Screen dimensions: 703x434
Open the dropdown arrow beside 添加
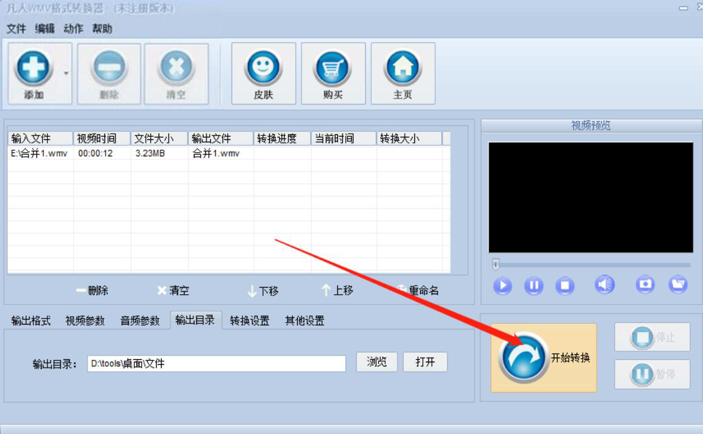66,73
